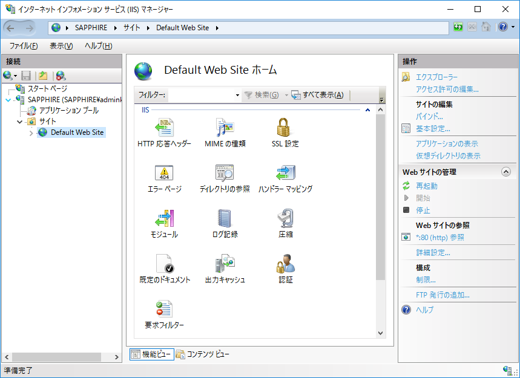Collapse the IIS feature group
Screen dimensions: 520x378
367,109
